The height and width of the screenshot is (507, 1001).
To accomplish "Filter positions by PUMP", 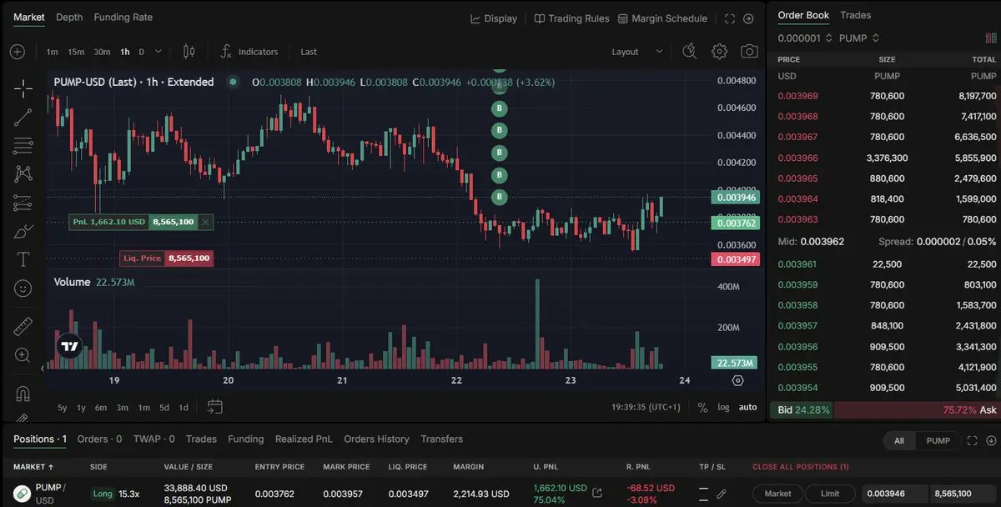I will coord(938,440).
